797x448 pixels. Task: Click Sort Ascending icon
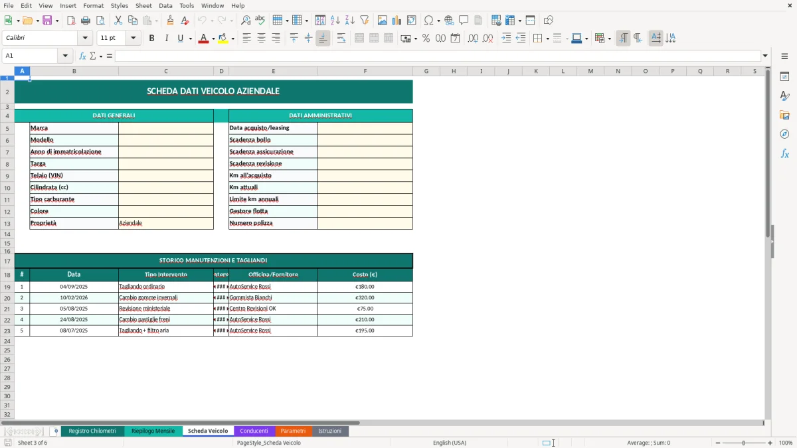coord(335,21)
